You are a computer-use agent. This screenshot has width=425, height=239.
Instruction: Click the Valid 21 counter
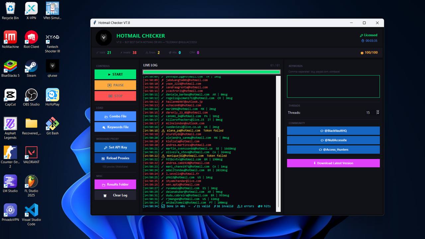[x=104, y=53]
